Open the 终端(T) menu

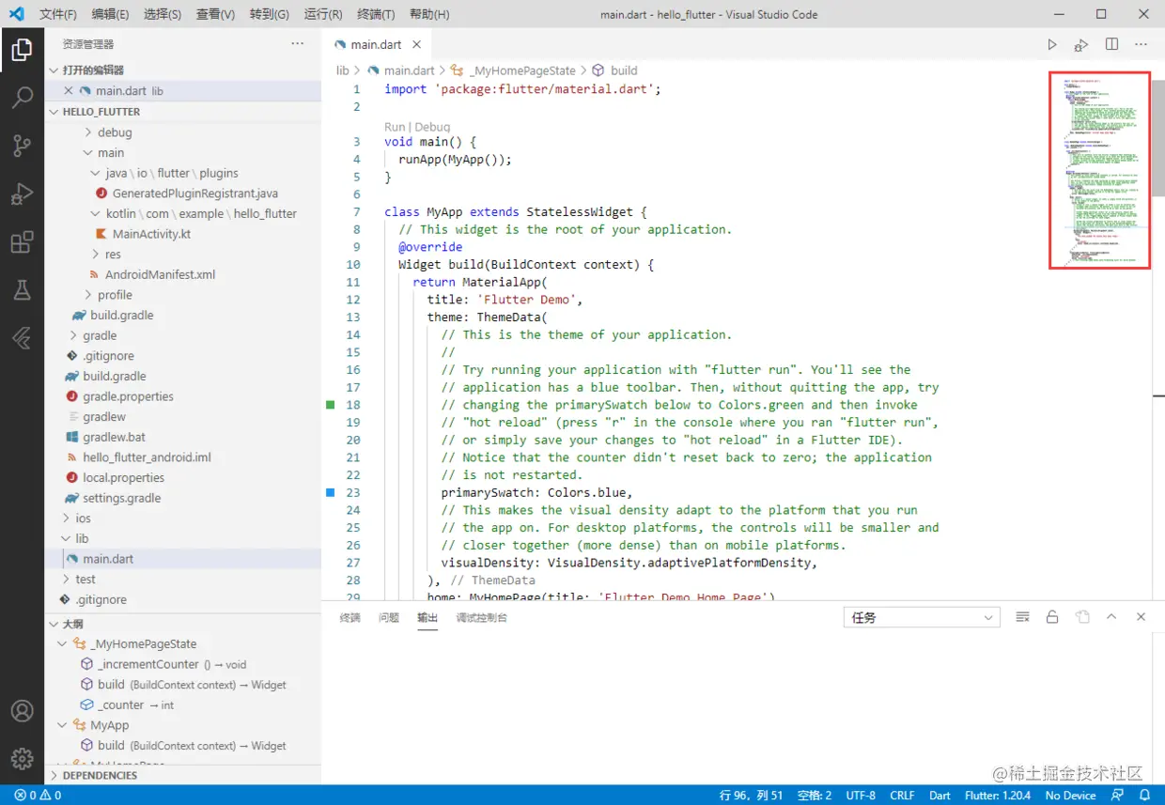point(376,14)
